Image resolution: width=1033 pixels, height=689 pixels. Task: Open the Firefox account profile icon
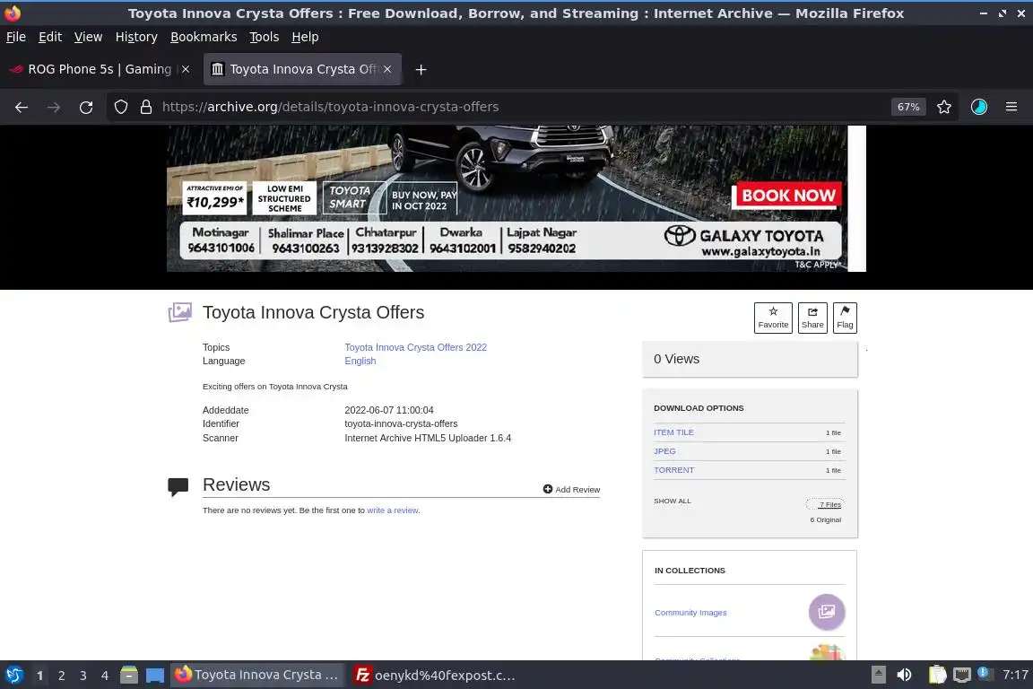pyautogui.click(x=979, y=107)
